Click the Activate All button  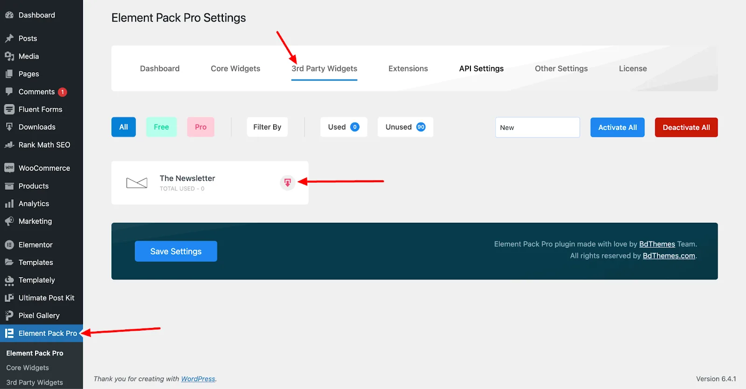pos(617,127)
